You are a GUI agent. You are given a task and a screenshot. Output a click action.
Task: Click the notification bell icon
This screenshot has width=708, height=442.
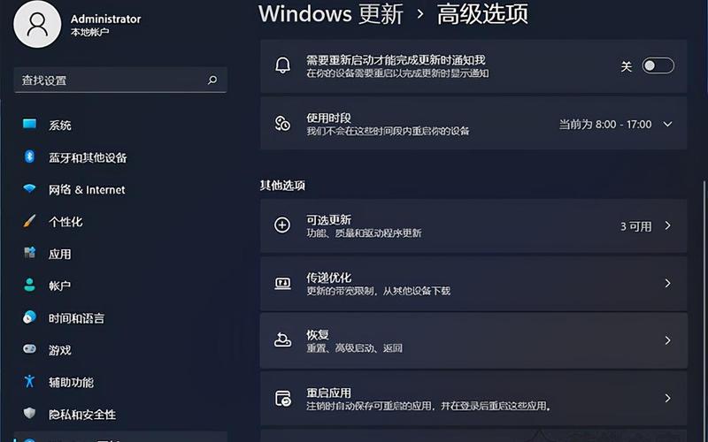(282, 65)
